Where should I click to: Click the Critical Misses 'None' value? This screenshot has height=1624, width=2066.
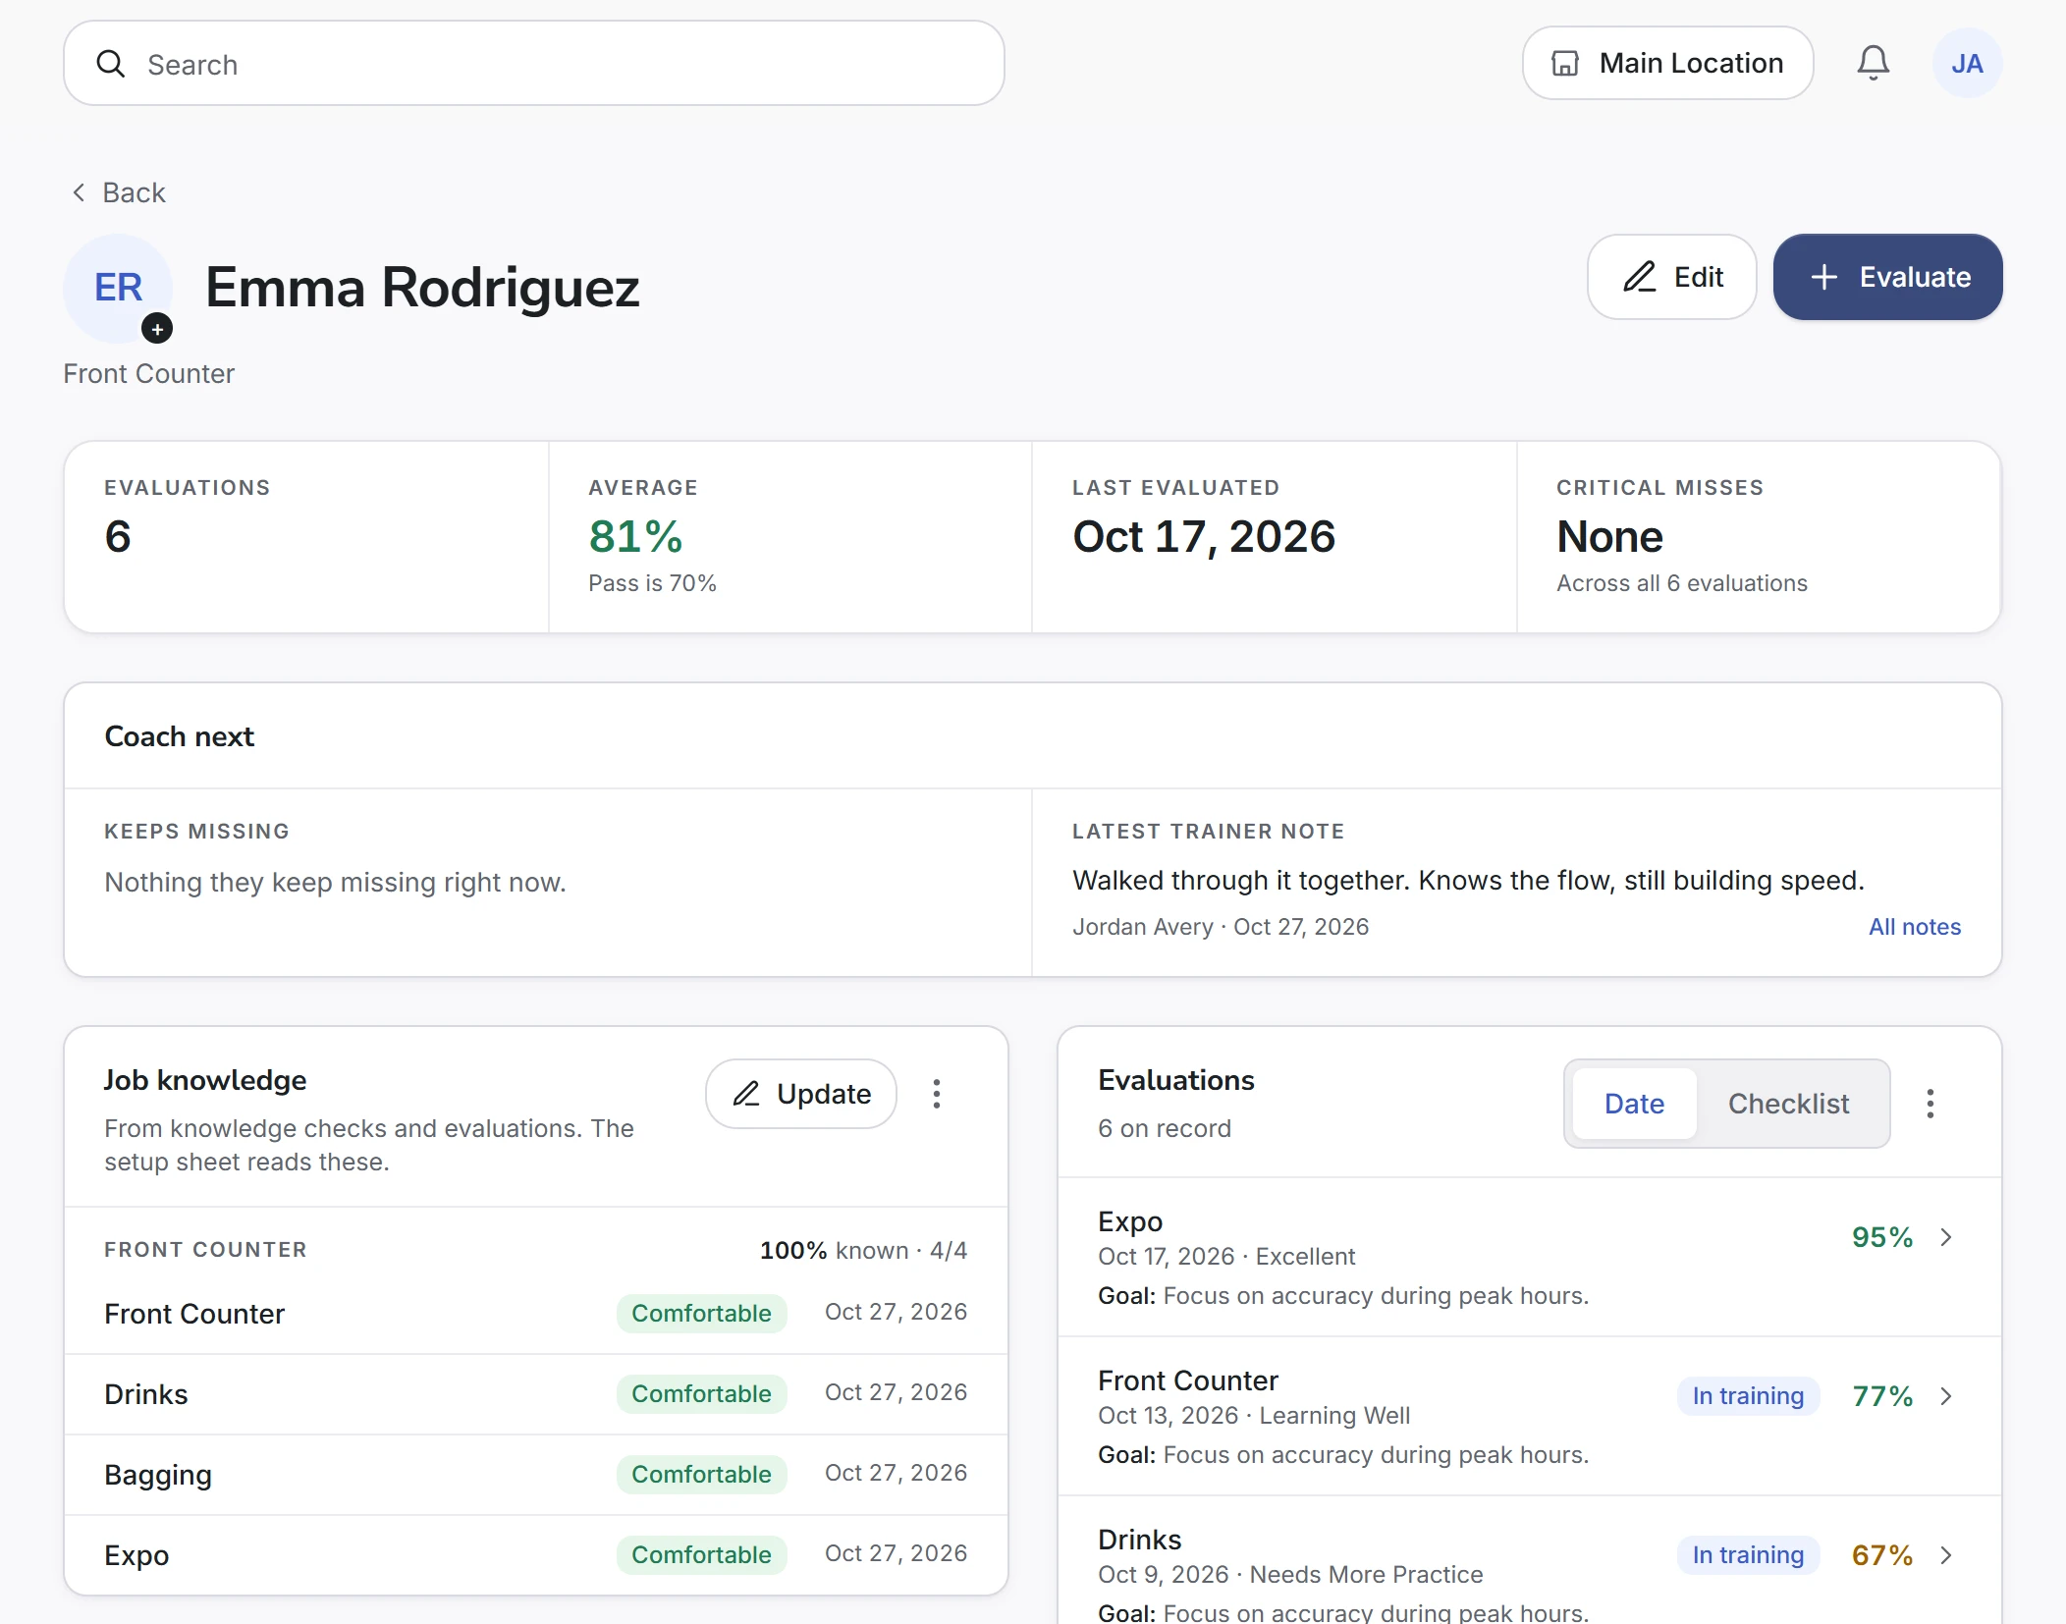[1609, 536]
